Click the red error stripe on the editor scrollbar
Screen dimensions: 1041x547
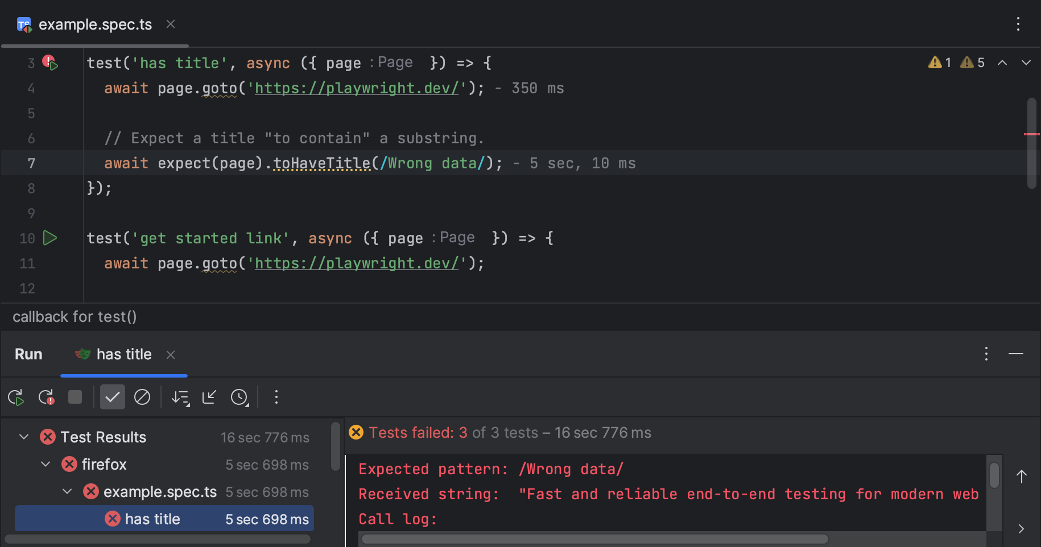pyautogui.click(x=1031, y=134)
